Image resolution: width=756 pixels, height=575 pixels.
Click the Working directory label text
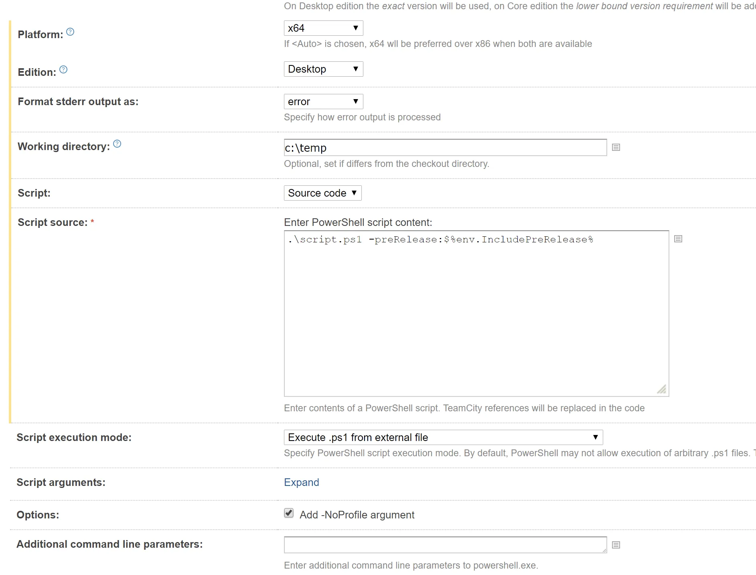tap(64, 146)
